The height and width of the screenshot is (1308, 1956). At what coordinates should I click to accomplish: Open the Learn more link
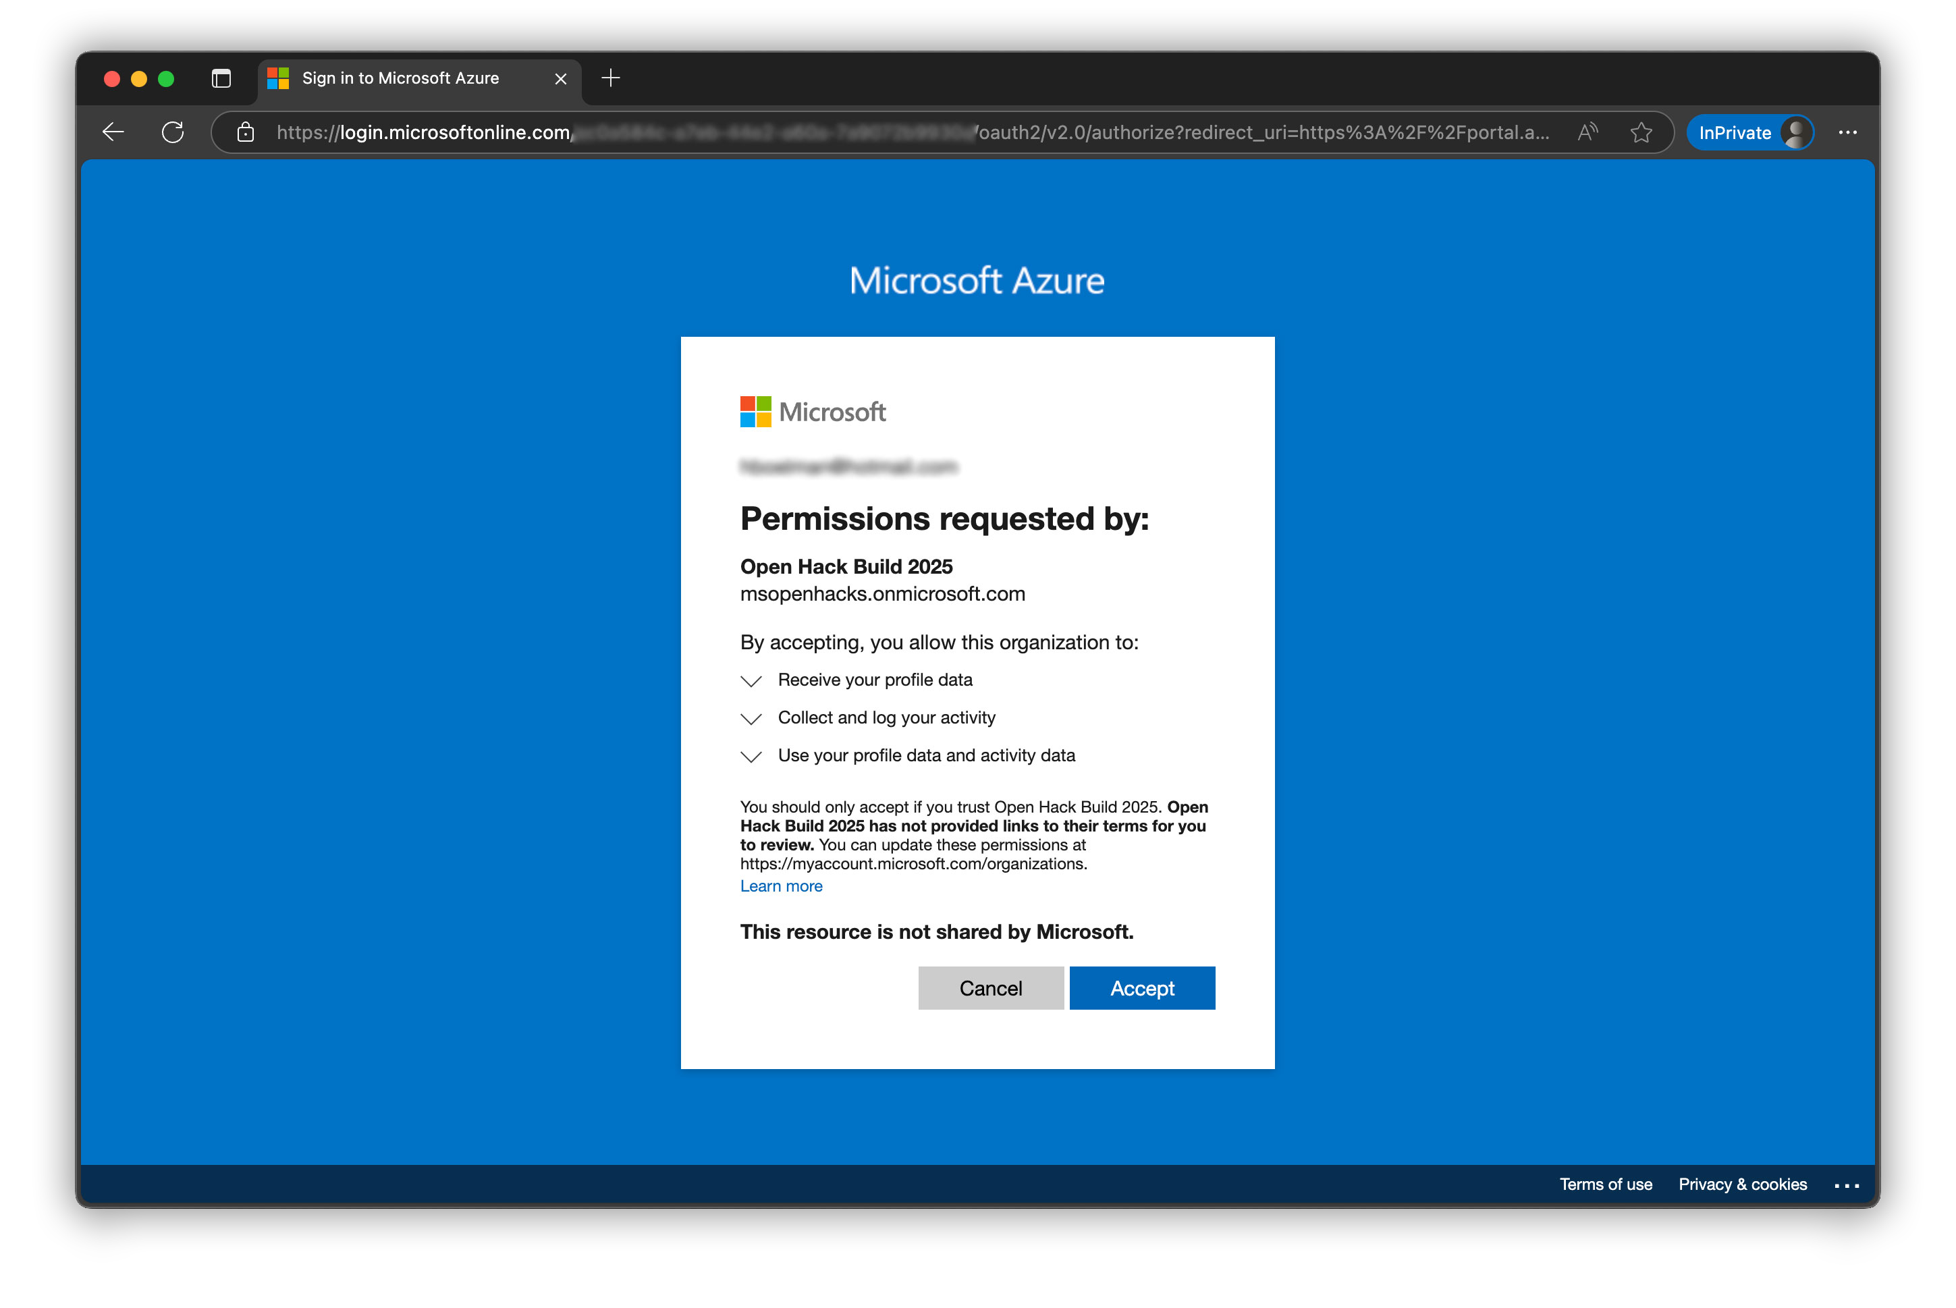(781, 886)
